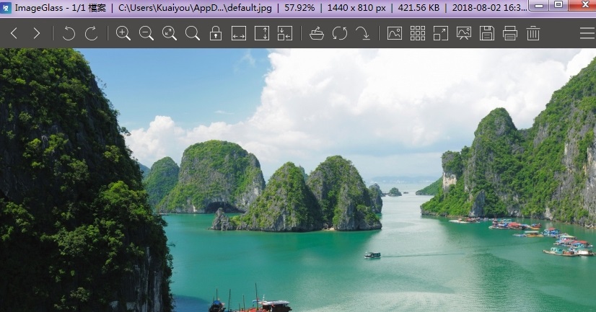Zoom out with the minus magnifier
Screen dimensions: 596x312
coord(146,33)
